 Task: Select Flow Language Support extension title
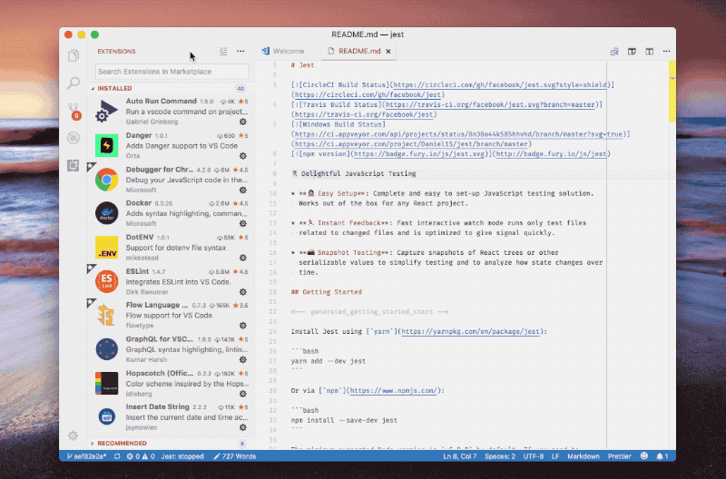coord(156,305)
